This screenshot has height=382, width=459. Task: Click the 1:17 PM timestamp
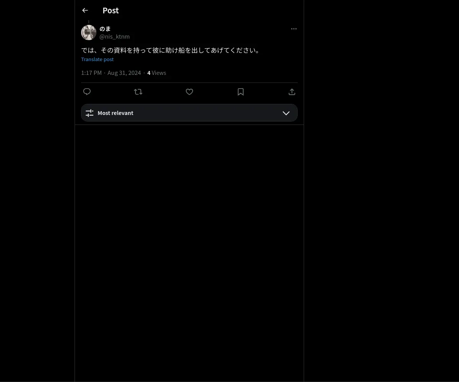pos(91,73)
